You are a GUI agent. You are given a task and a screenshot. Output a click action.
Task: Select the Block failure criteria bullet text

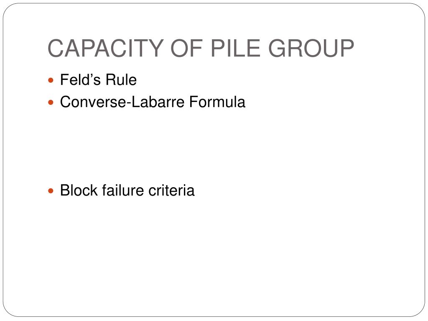click(127, 190)
